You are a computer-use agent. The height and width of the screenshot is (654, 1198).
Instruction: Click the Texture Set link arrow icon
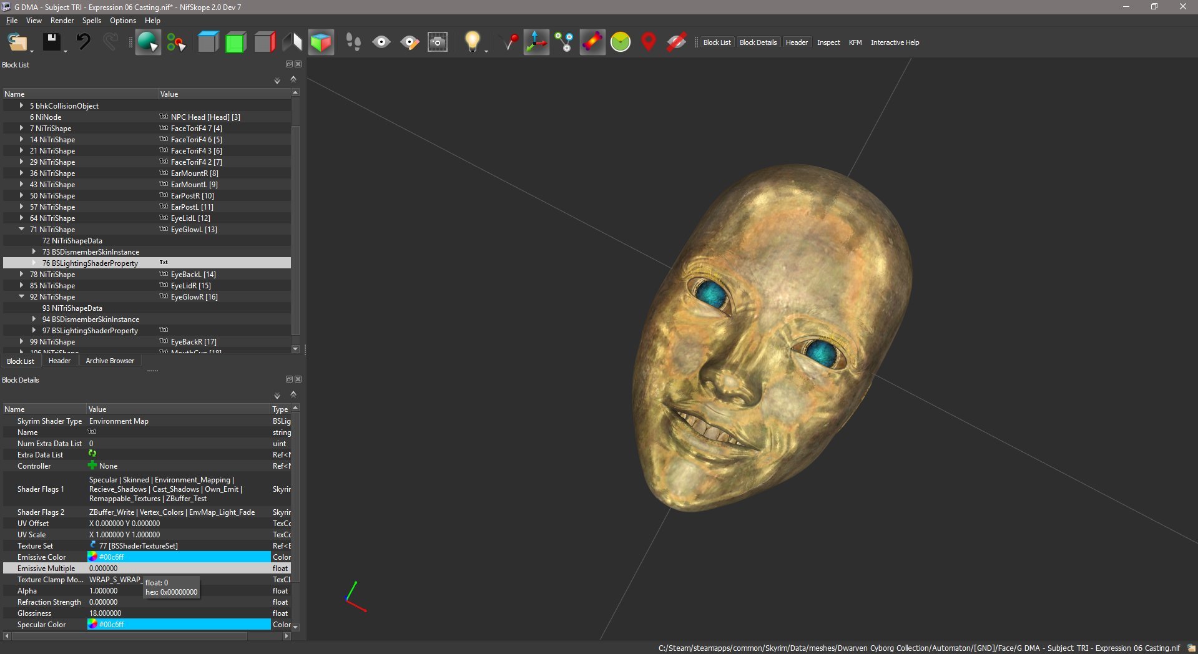point(92,545)
